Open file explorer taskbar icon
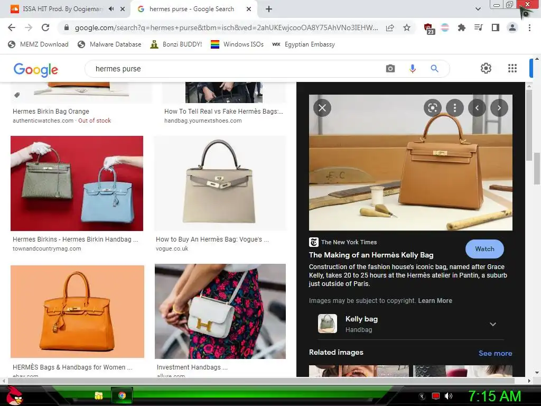The width and height of the screenshot is (541, 406). [99, 395]
